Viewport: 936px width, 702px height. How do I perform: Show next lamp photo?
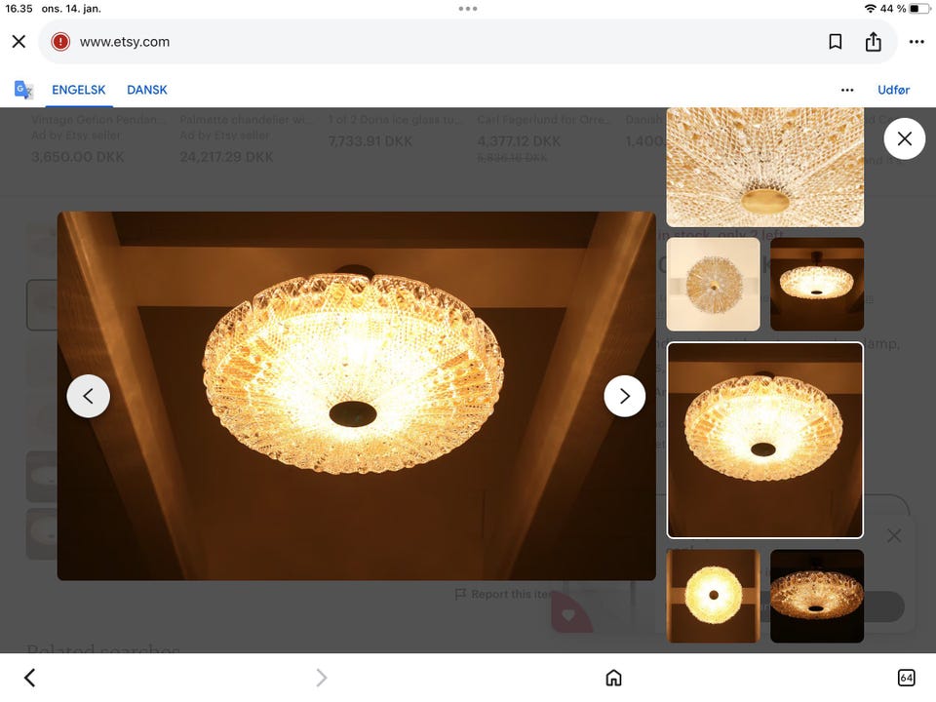click(x=624, y=396)
